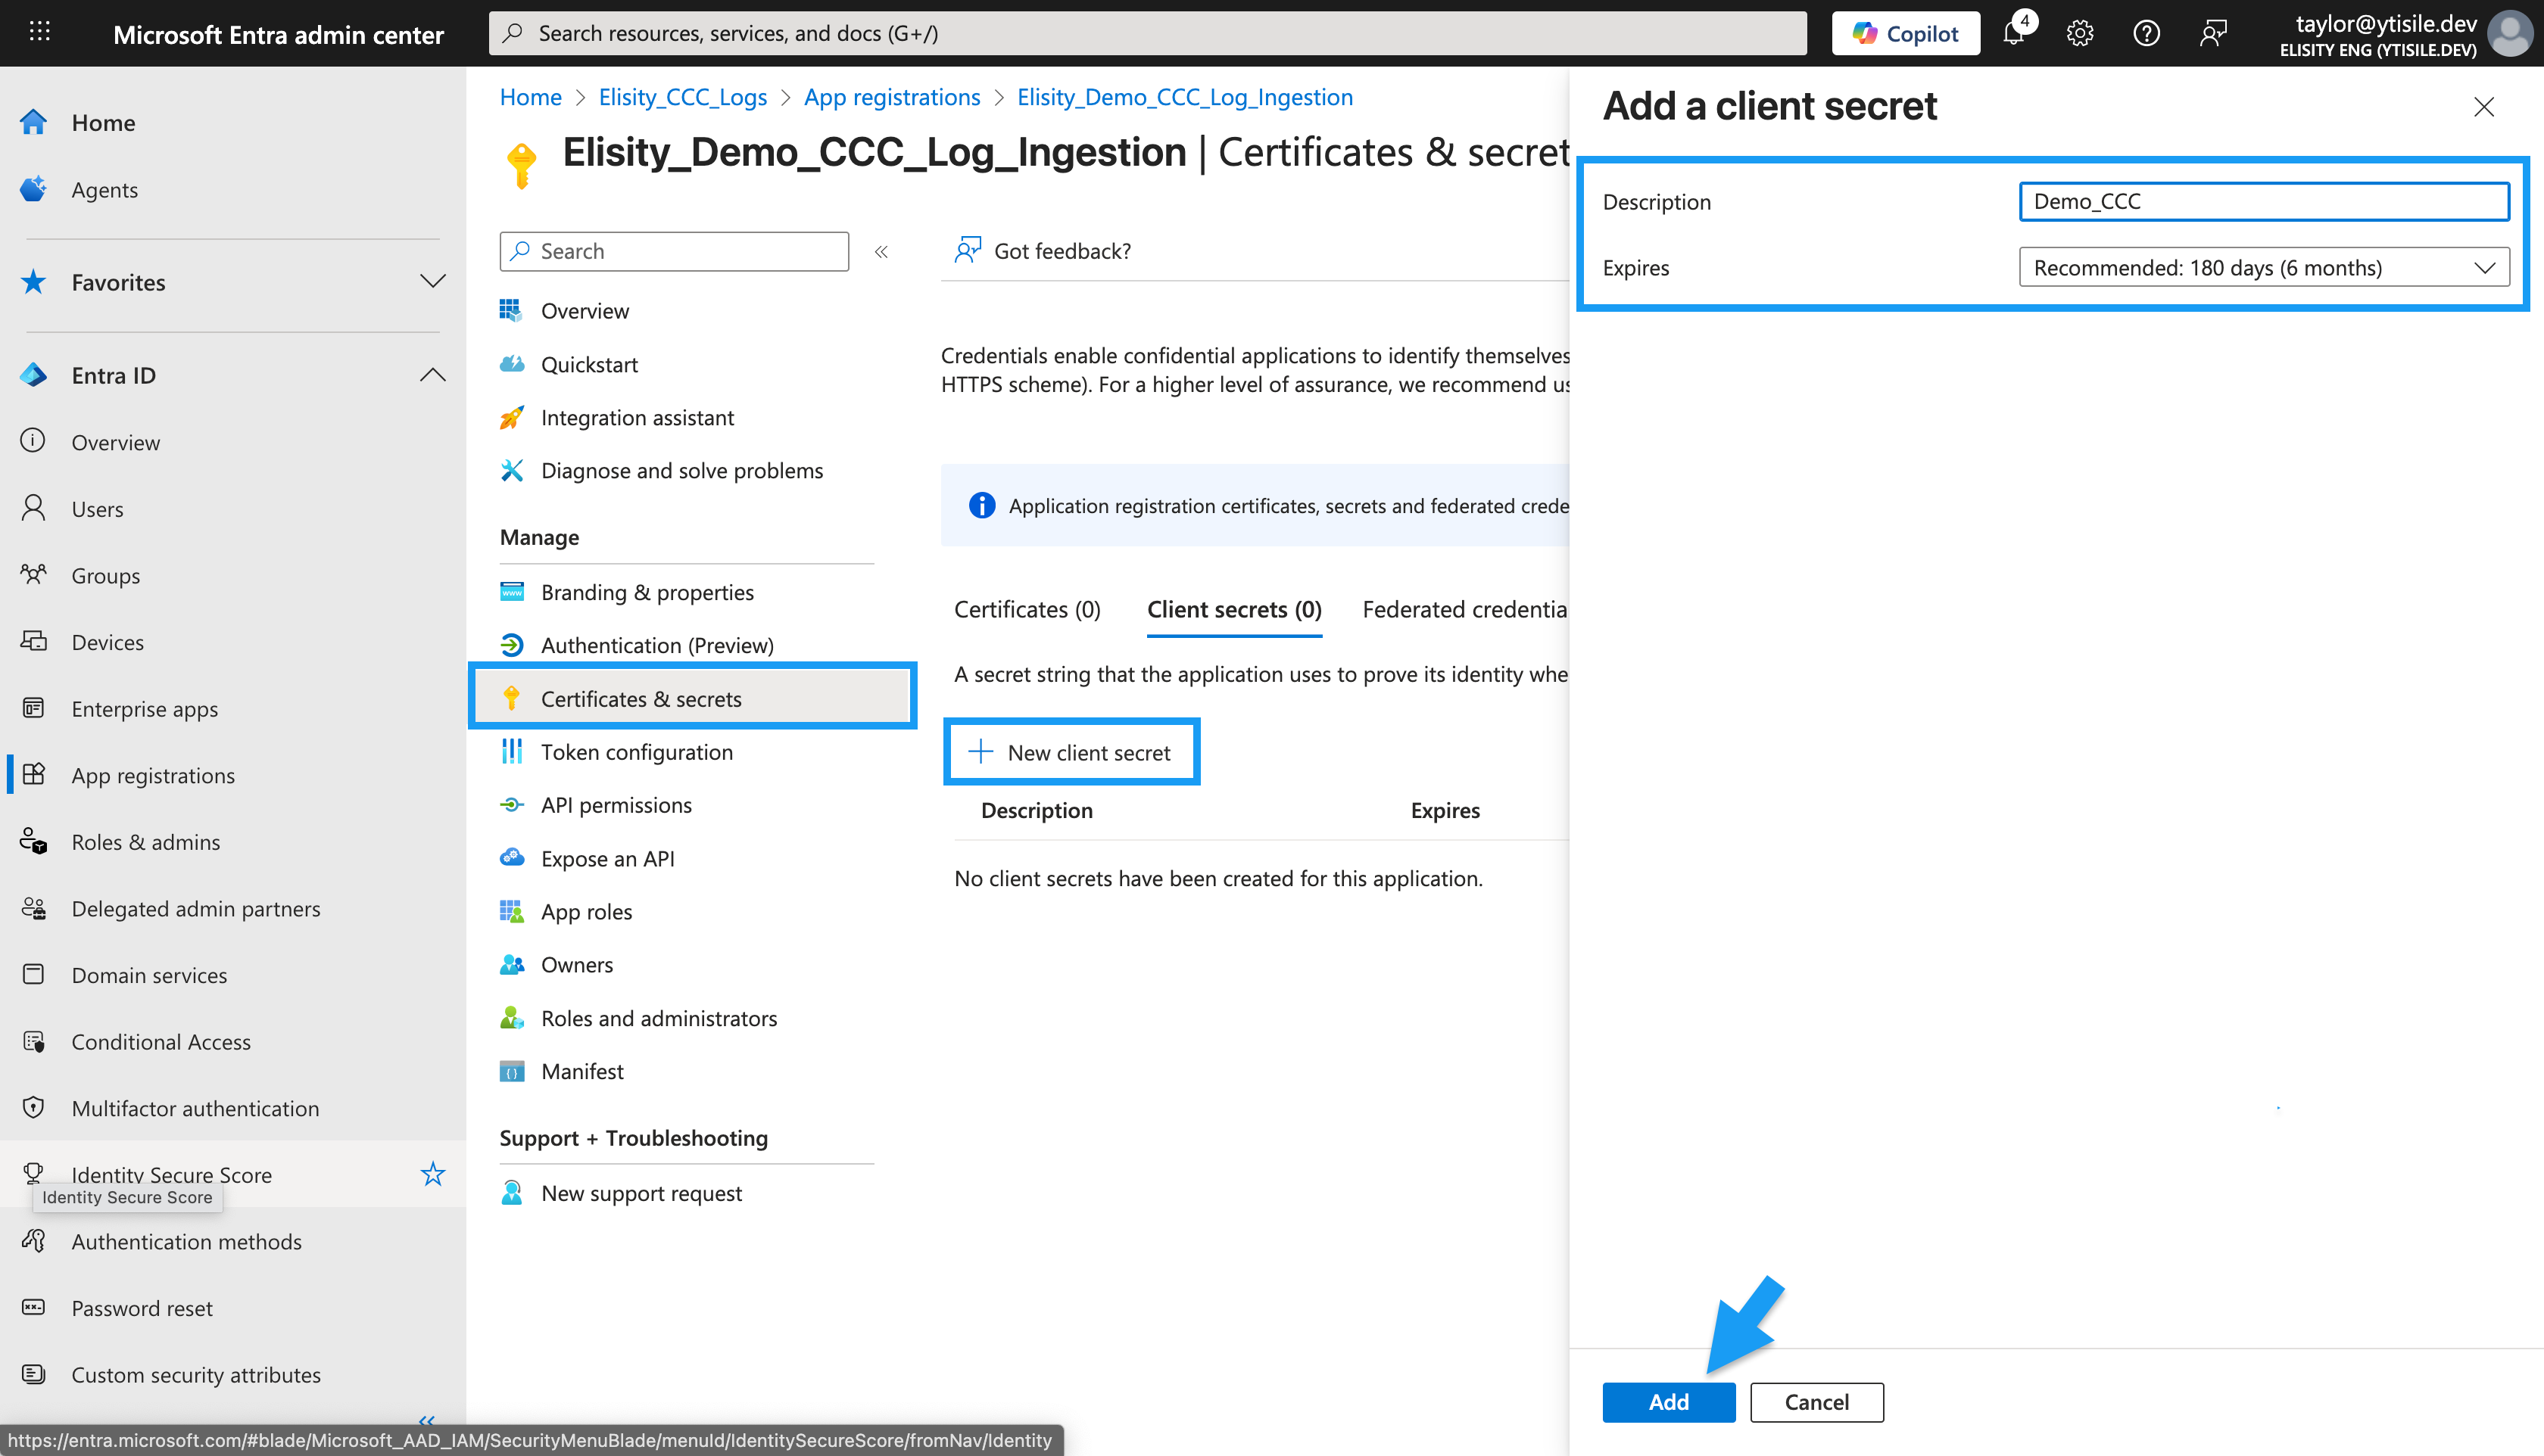
Task: Click the API permissions icon
Action: [x=512, y=804]
